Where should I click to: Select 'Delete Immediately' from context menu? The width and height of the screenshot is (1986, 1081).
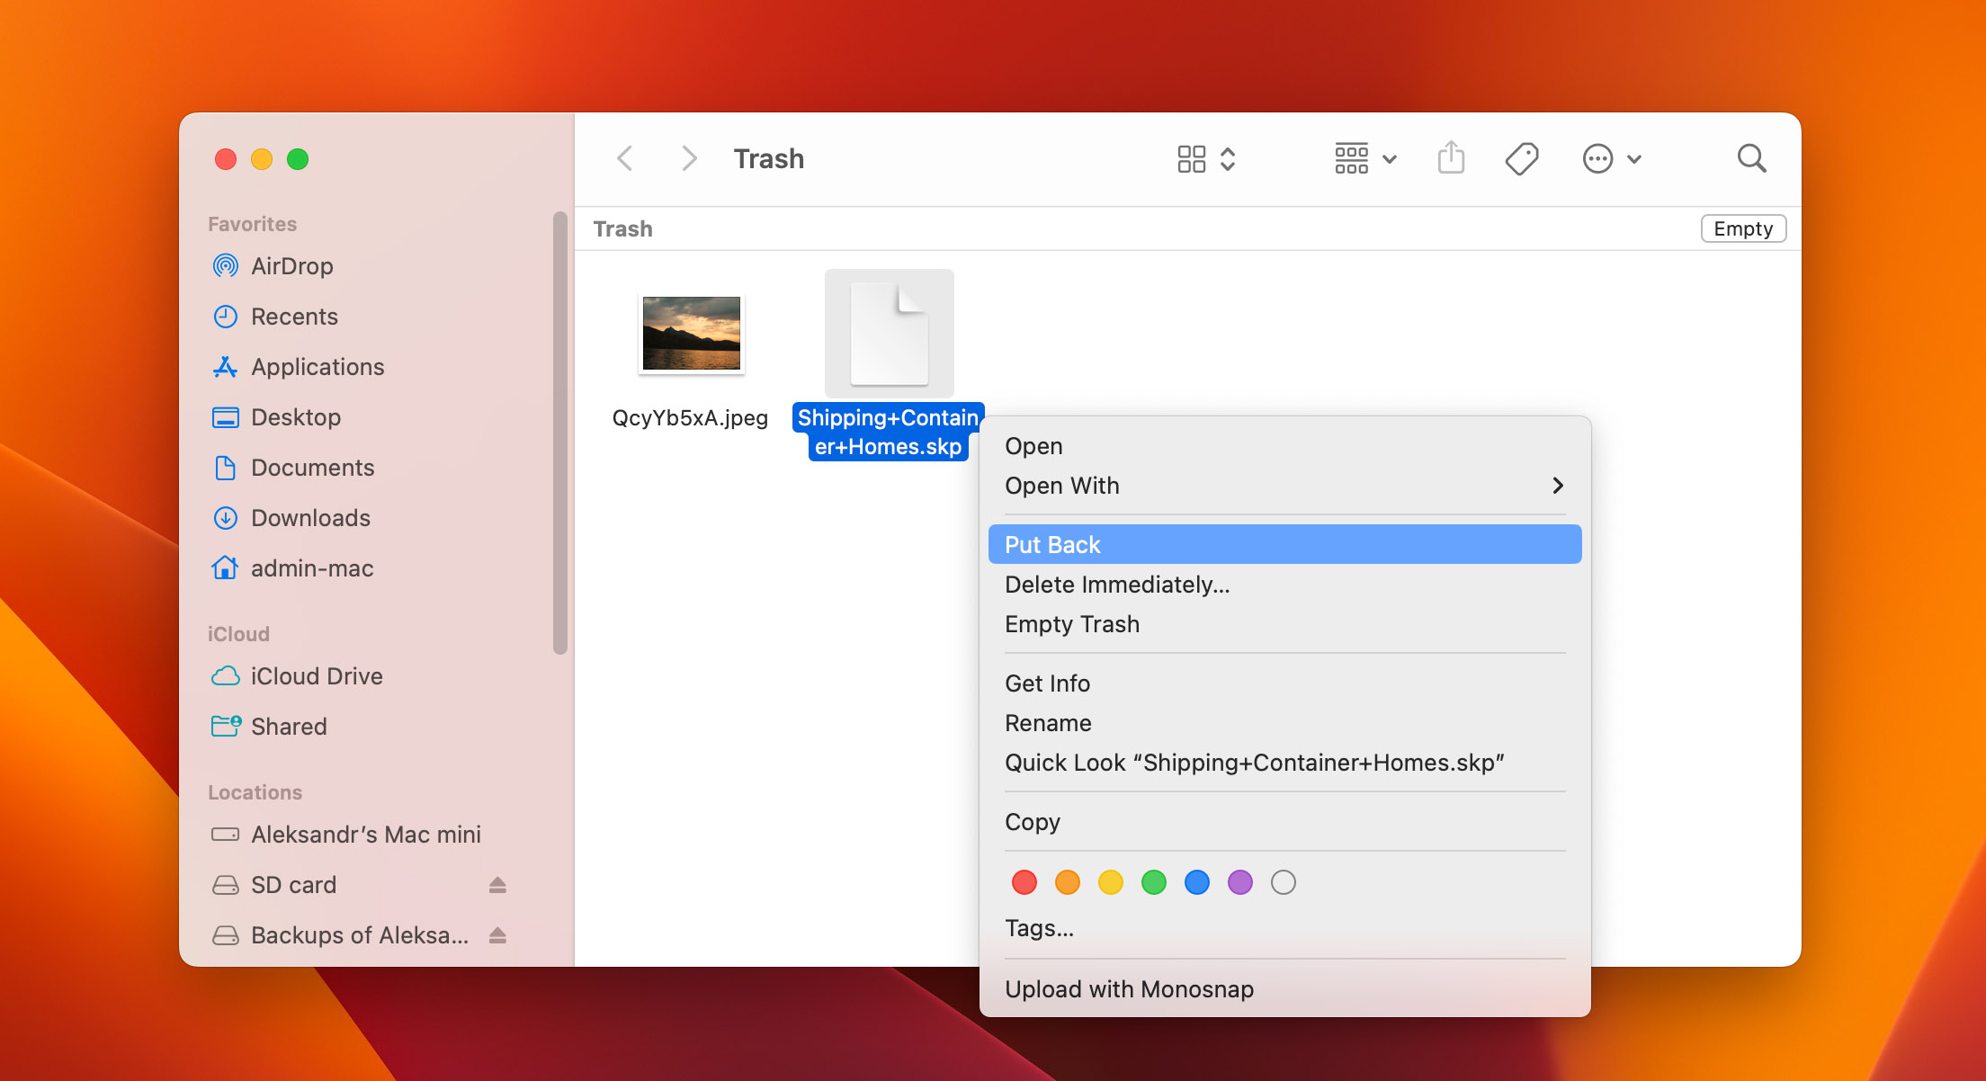1115,585
